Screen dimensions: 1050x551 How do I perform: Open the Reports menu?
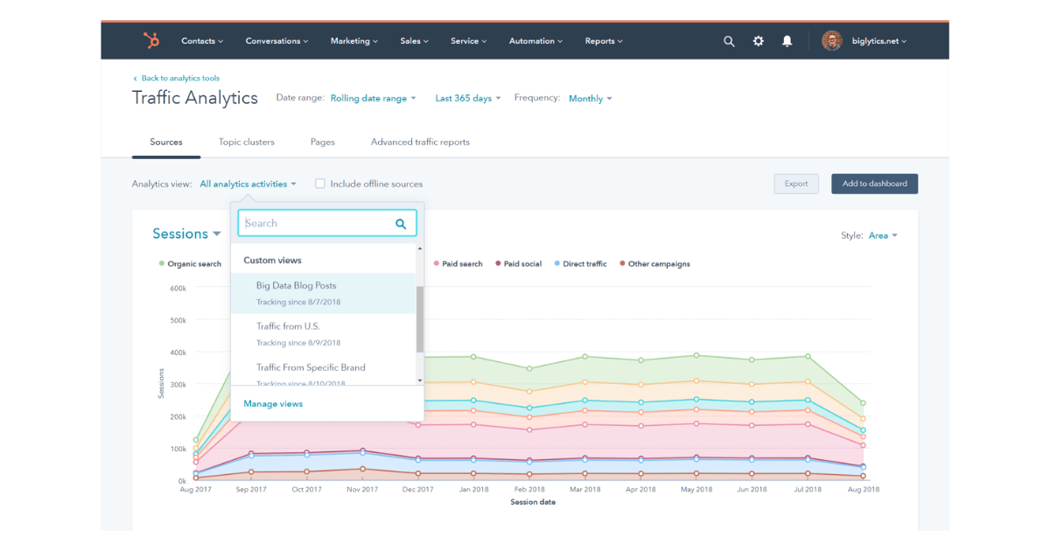[604, 41]
